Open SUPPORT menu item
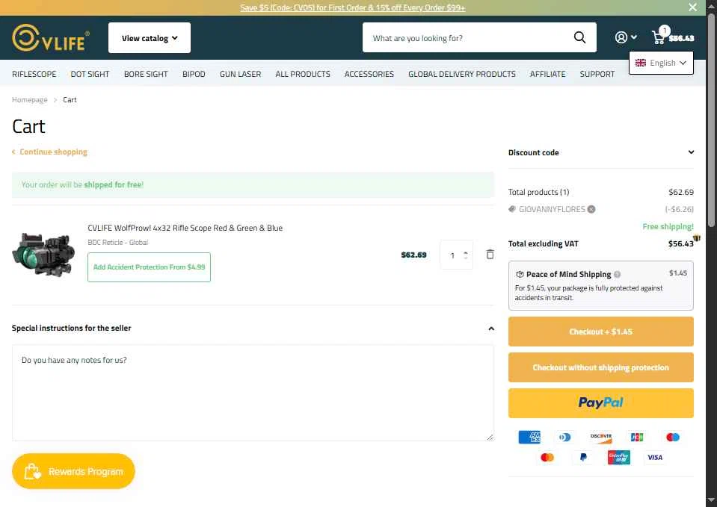 pos(597,74)
